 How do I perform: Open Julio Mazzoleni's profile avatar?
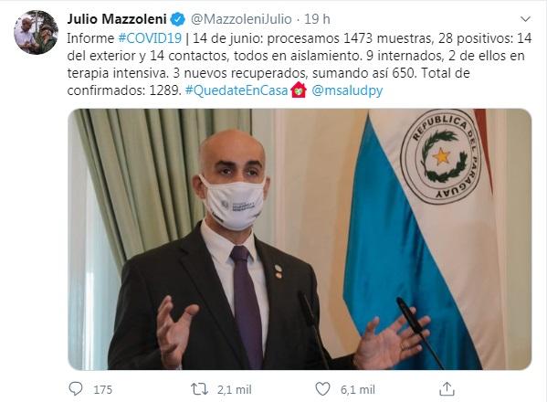pyautogui.click(x=36, y=32)
